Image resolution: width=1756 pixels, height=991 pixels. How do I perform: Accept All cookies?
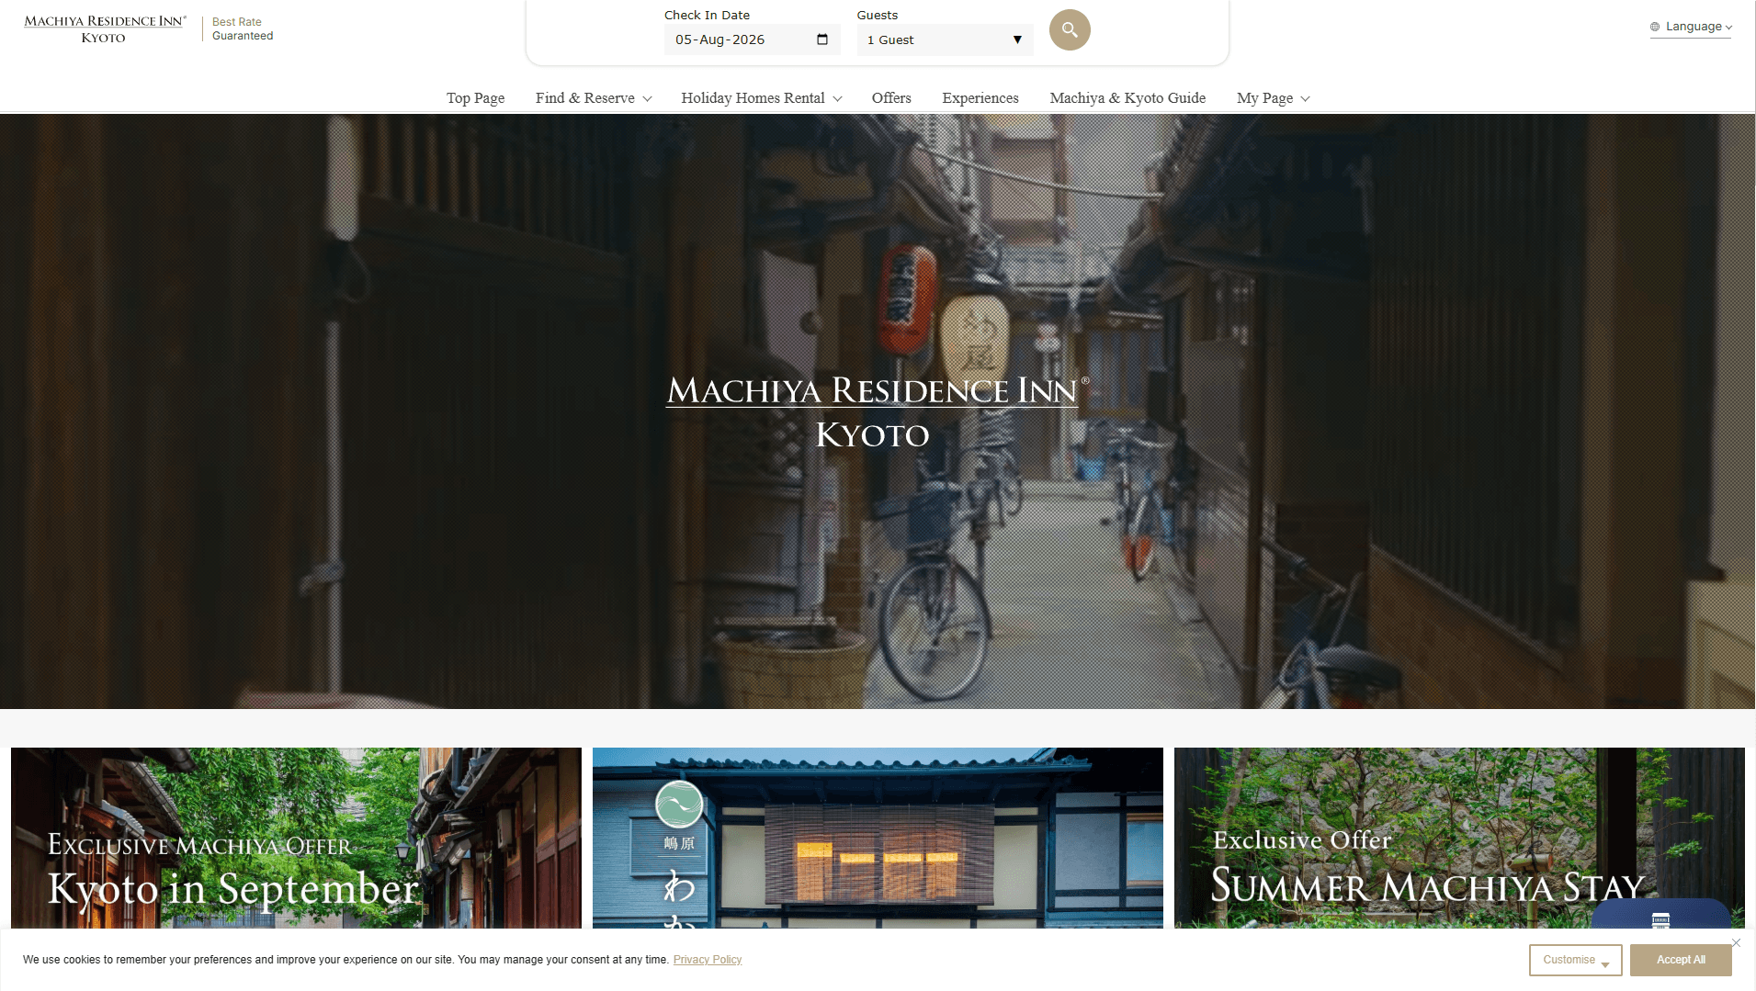[1681, 960]
